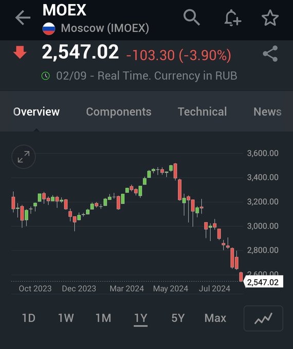Open the Components tab

[119, 111]
